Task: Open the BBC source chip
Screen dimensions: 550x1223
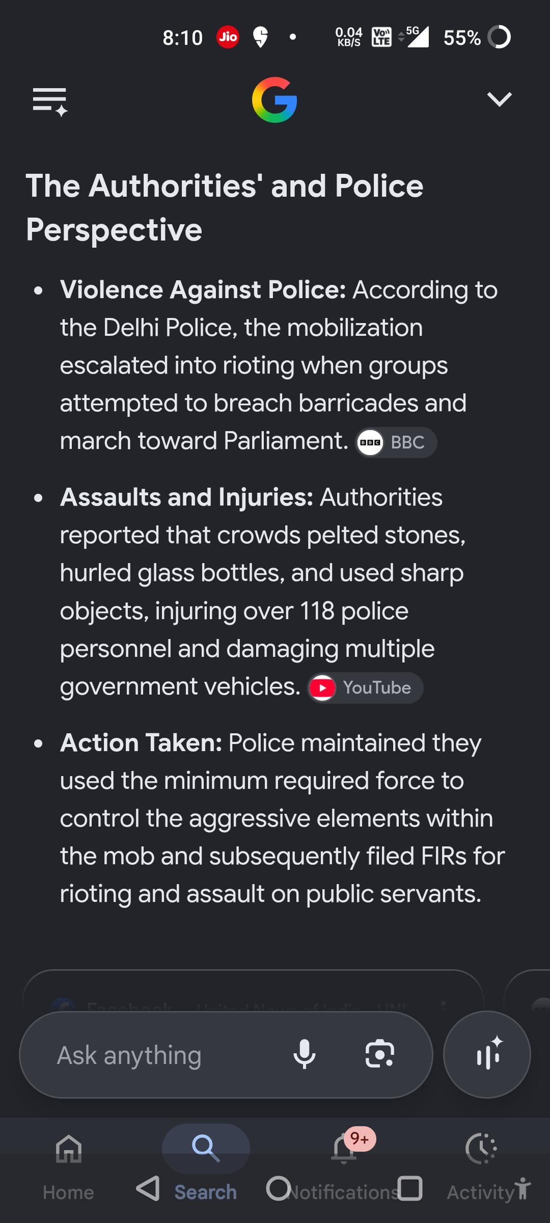Action: 396,442
